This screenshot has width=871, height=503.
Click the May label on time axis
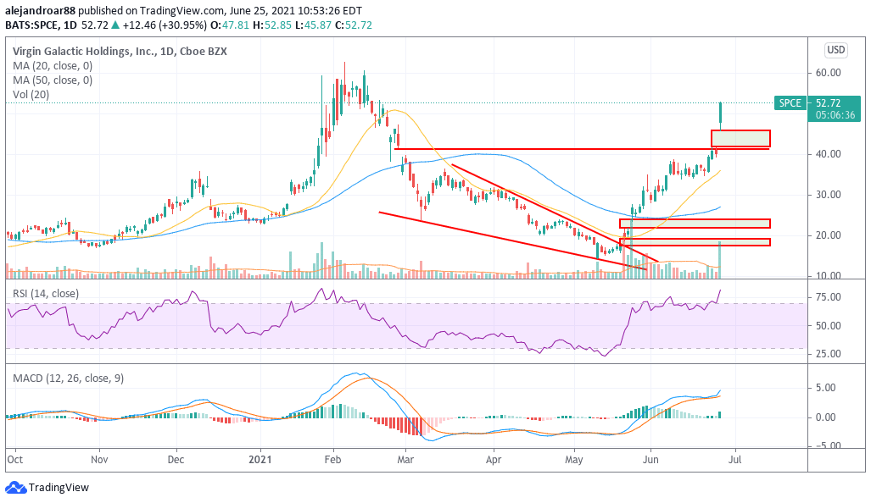pos(574,460)
